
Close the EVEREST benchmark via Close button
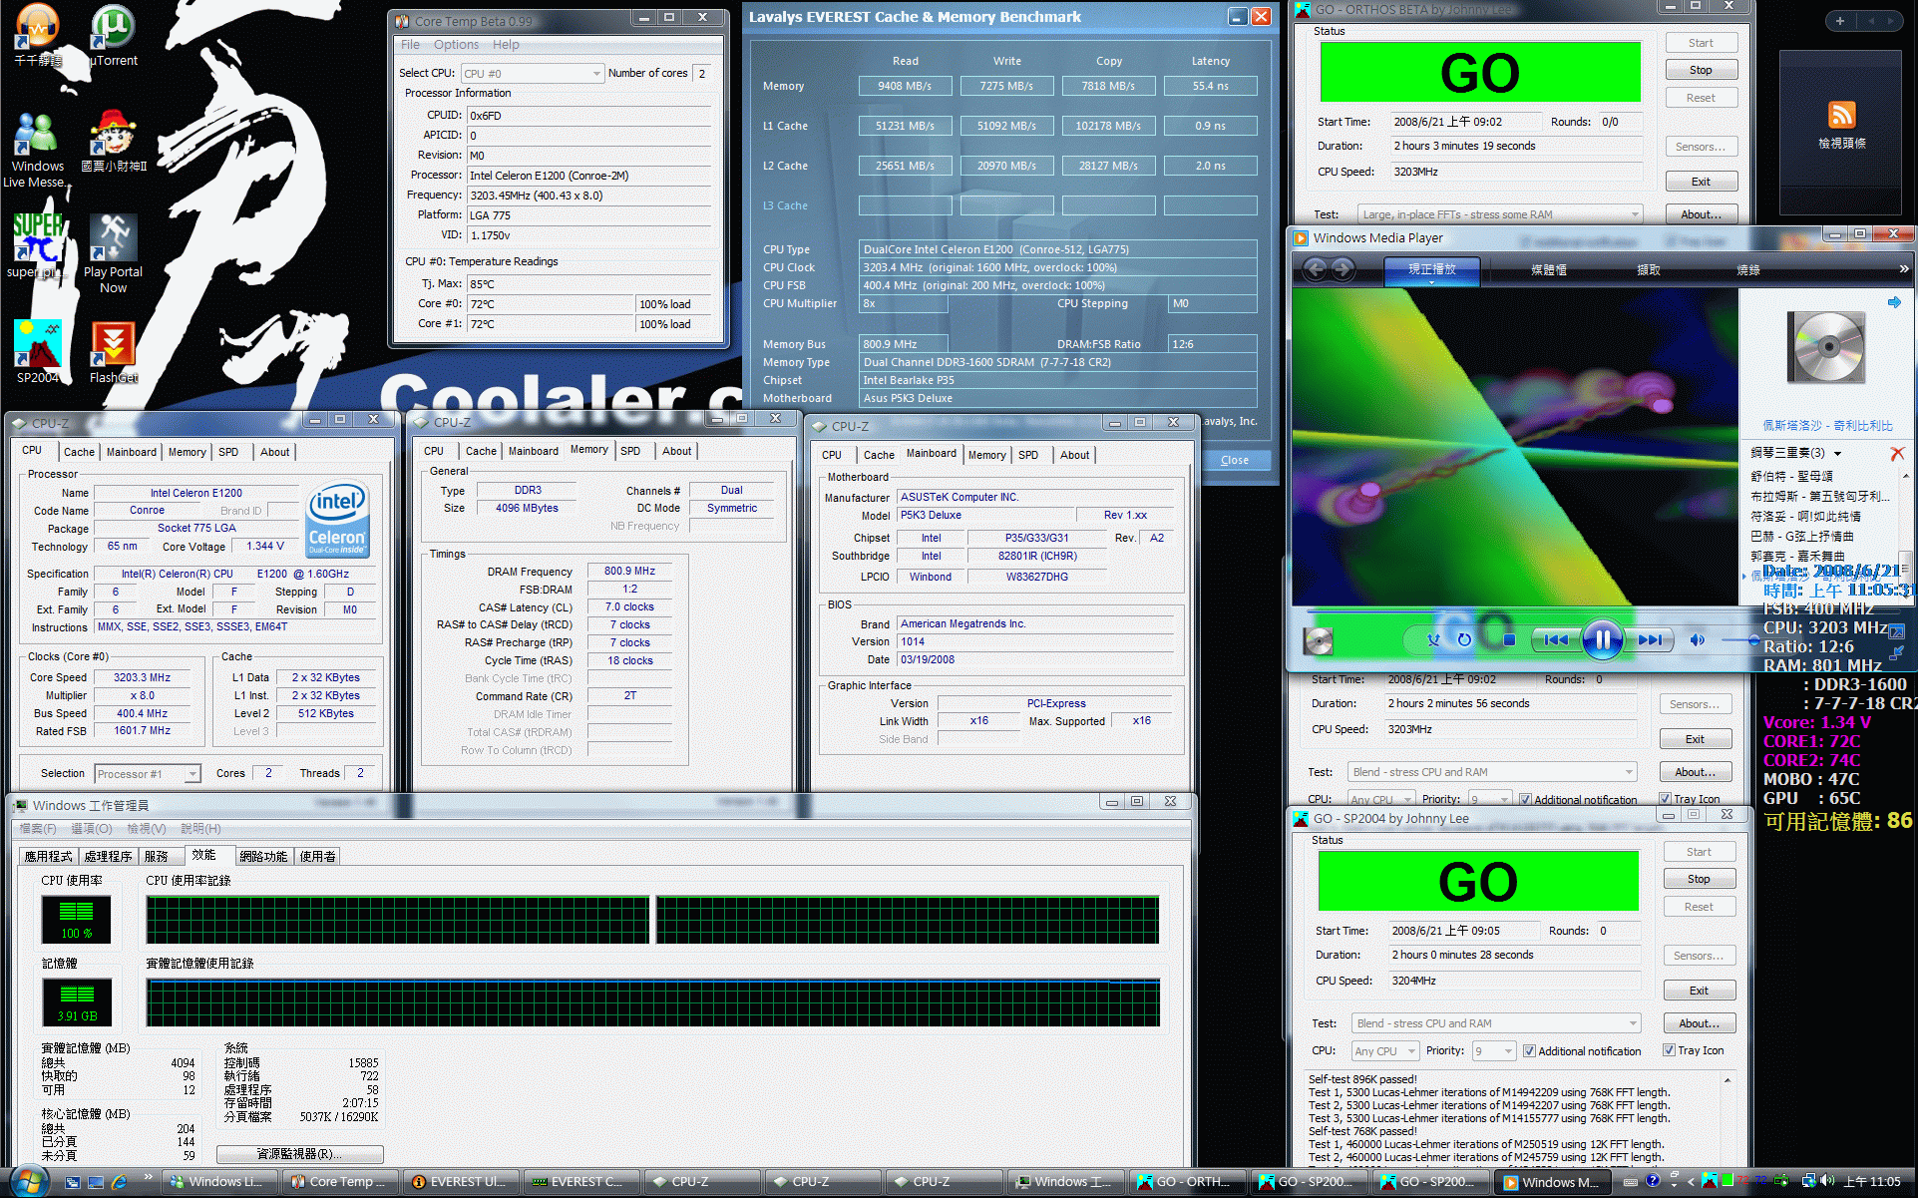pos(1234,460)
